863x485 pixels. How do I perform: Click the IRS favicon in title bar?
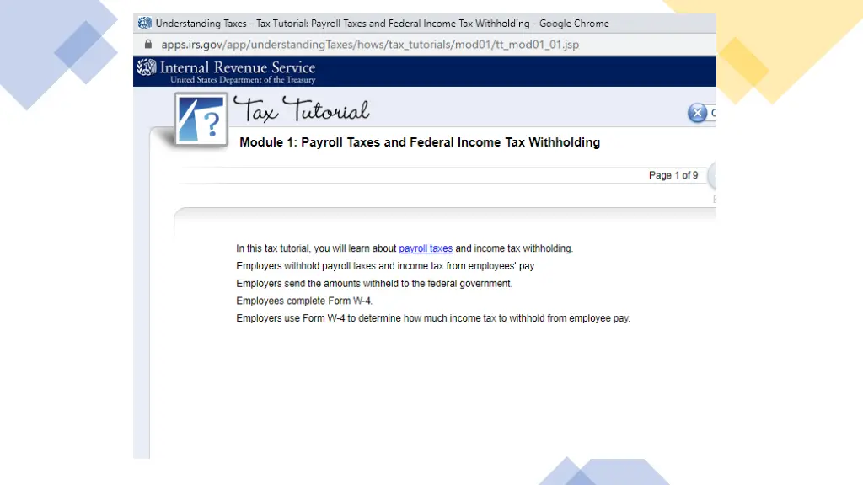pos(144,23)
